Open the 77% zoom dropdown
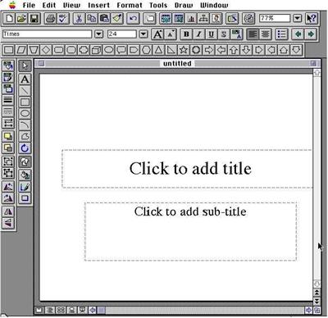Viewport: 328px width, 318px height. pos(297,19)
